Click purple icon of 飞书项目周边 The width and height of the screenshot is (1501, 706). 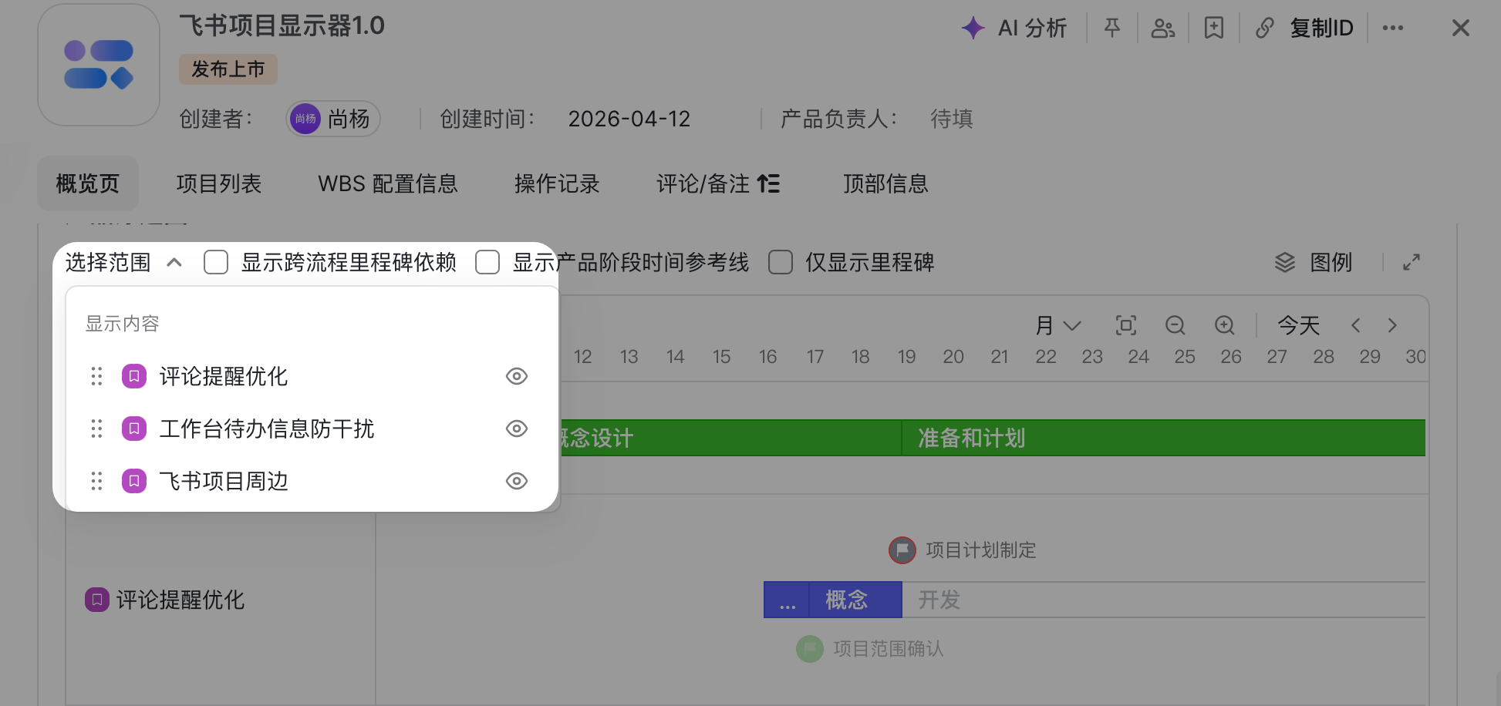134,481
